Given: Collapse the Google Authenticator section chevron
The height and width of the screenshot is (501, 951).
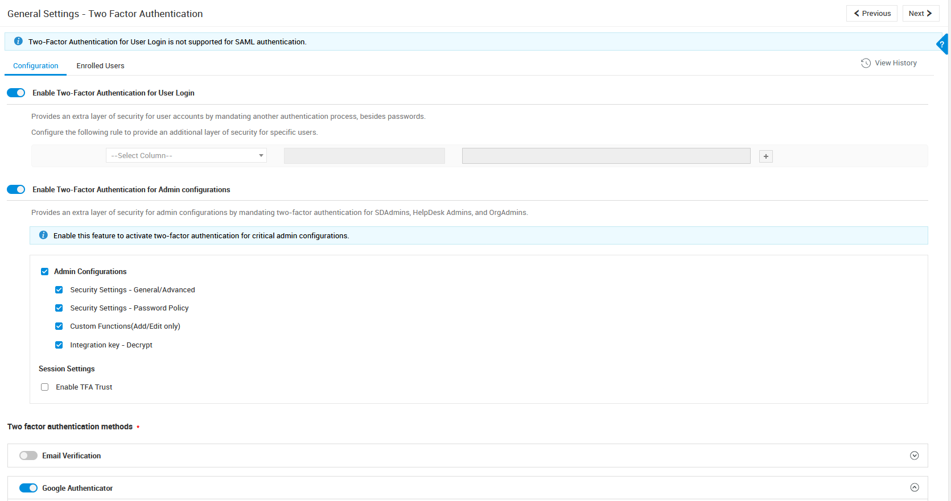Looking at the screenshot, I should 914,487.
